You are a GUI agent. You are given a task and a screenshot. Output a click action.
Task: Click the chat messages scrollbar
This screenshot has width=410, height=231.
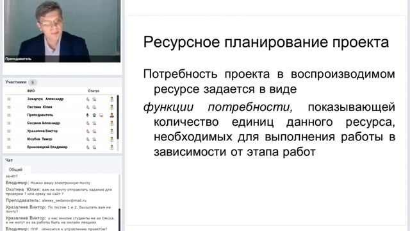(120, 219)
